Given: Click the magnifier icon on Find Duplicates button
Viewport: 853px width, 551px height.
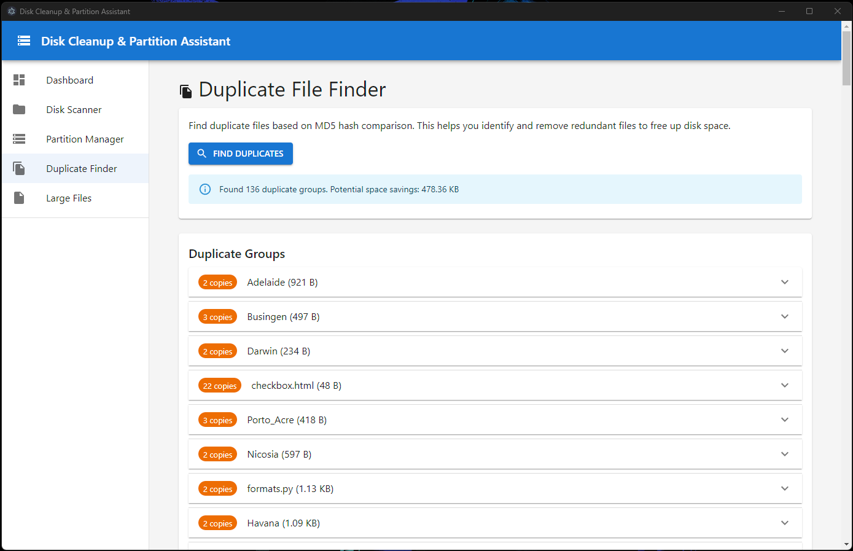Looking at the screenshot, I should [201, 154].
